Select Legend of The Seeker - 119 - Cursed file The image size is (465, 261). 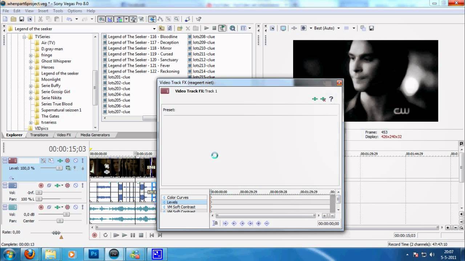140,54
